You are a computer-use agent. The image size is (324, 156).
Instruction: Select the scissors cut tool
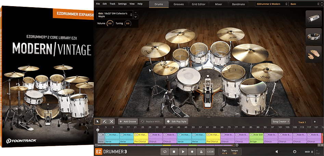tap(112, 121)
